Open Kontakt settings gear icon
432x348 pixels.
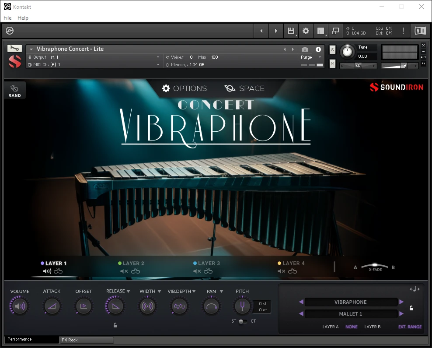306,31
